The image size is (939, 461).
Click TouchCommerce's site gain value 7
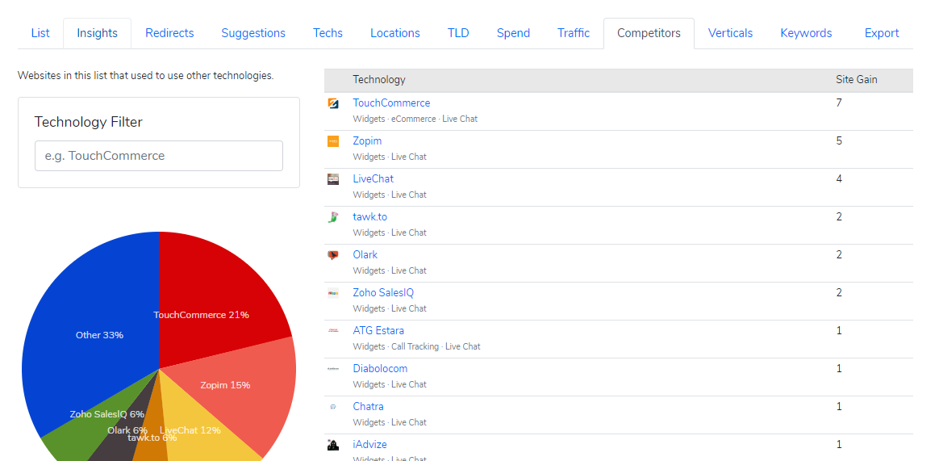(x=839, y=103)
